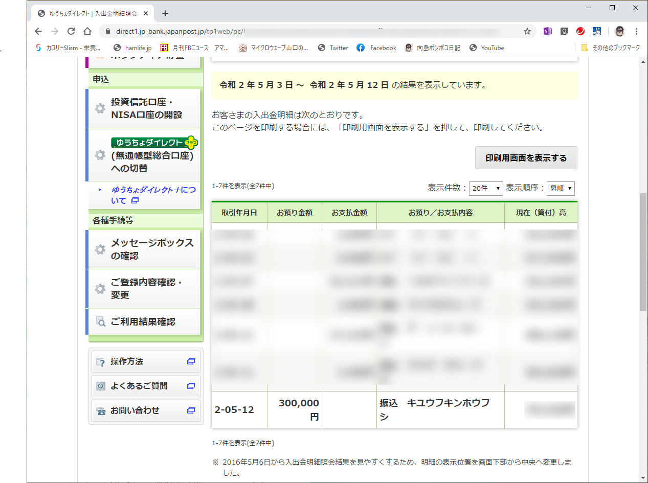
Task: Expand the 表示順序 昇順 dropdown
Action: (561, 189)
